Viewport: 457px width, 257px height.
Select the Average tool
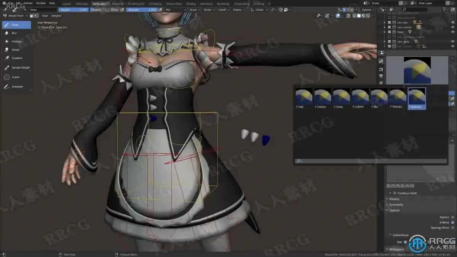16,42
